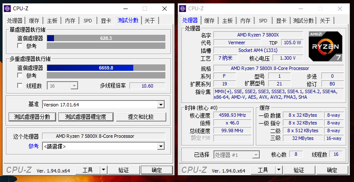Viewport: 354px width, 182px height.
Task: Click the 核心数 value 8
Action: point(296,154)
